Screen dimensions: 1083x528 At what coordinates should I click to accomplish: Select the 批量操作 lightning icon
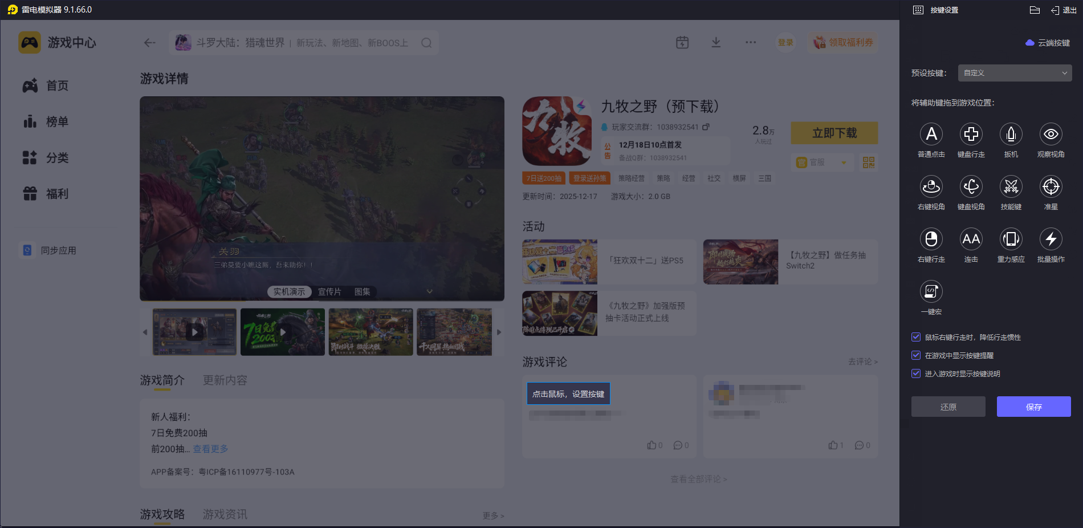click(1051, 239)
